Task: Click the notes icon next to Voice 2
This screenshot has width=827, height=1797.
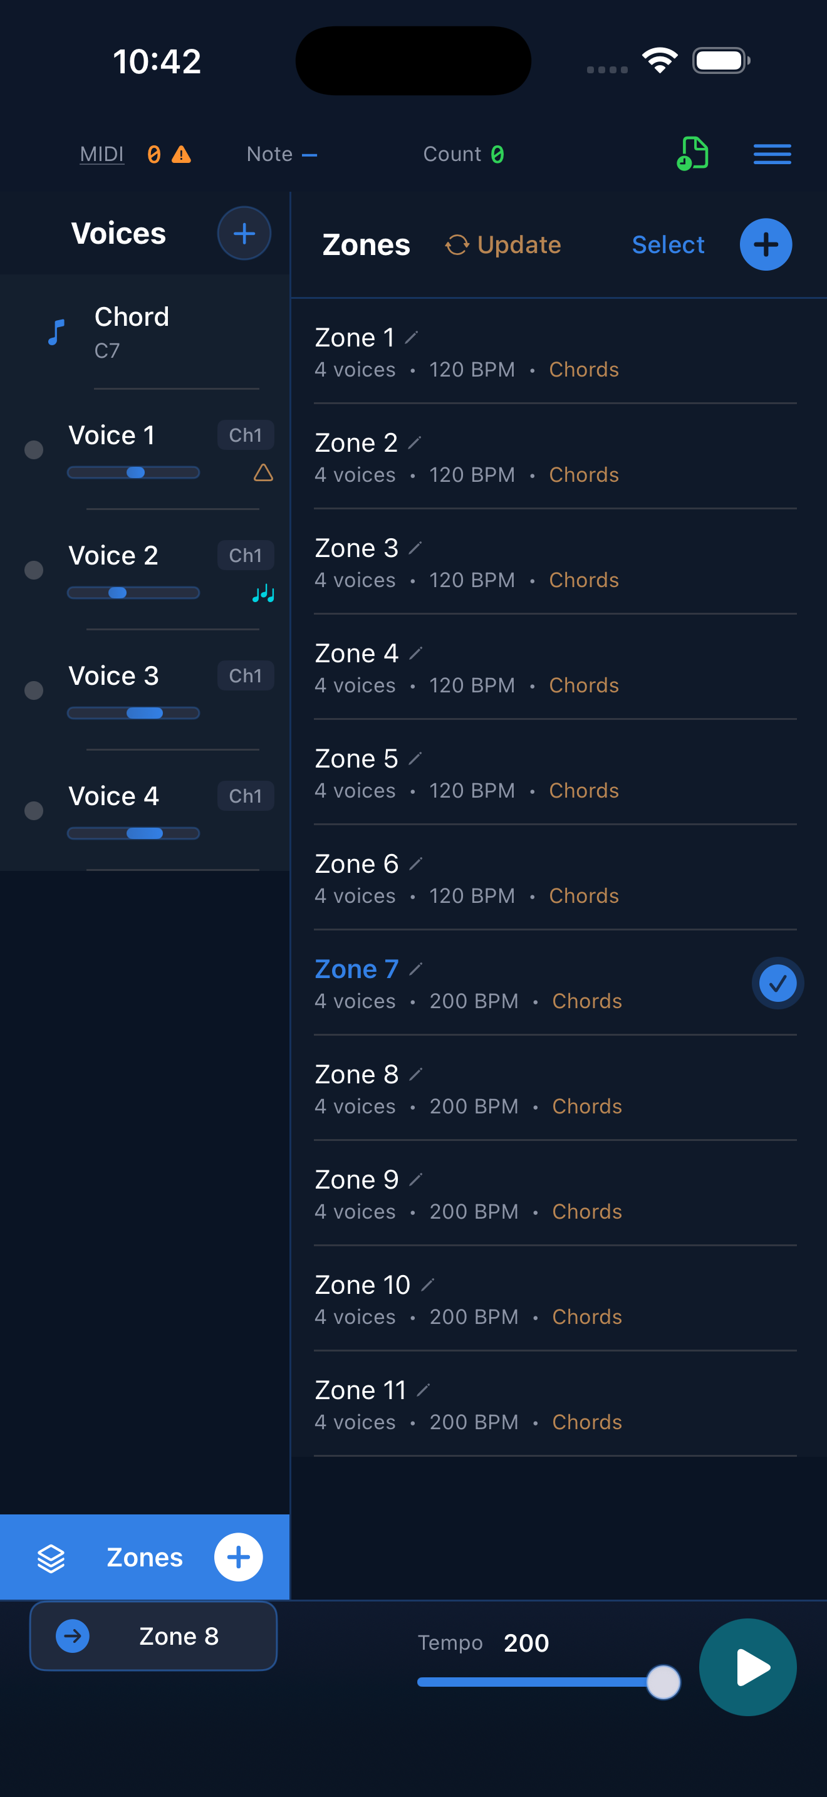Action: pos(264,595)
